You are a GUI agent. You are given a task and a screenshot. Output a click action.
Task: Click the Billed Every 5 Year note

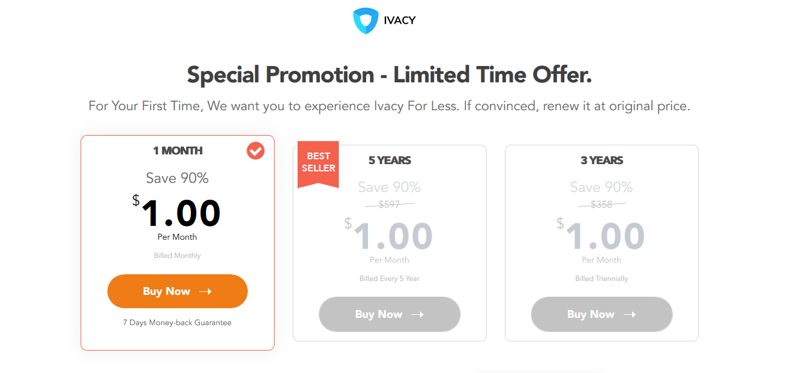[390, 279]
